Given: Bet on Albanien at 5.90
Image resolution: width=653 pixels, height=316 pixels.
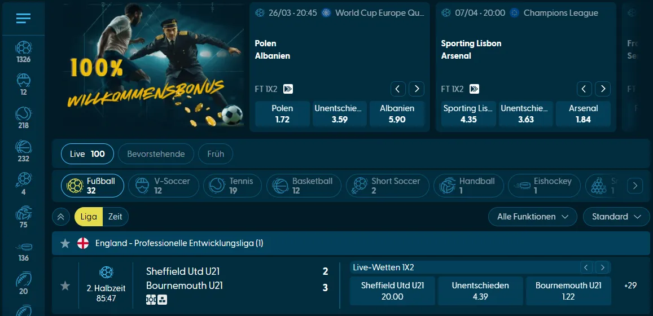Looking at the screenshot, I should [397, 113].
